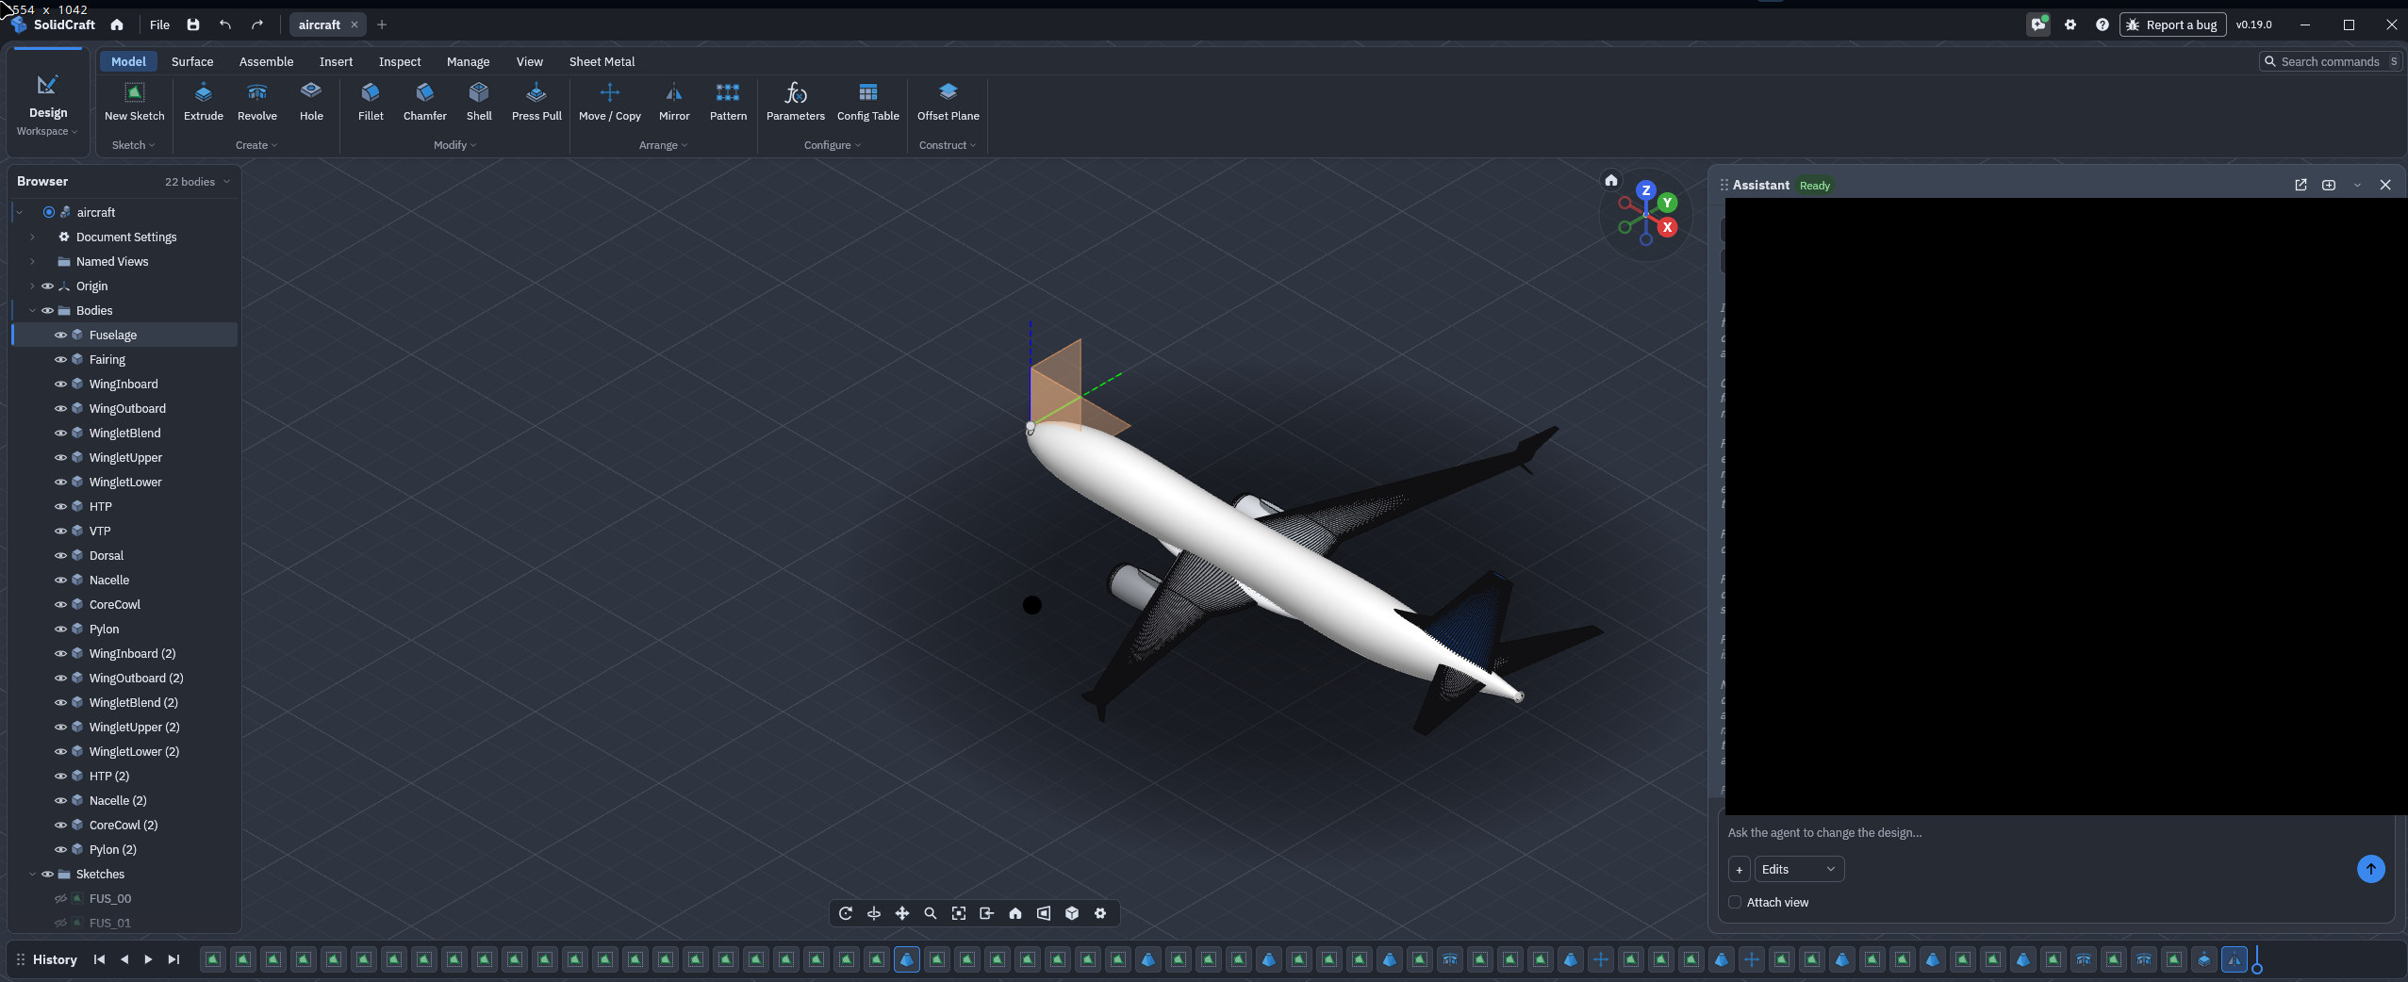Screen dimensions: 2408x982
Task: Create an Offset Plane
Action: (x=948, y=102)
